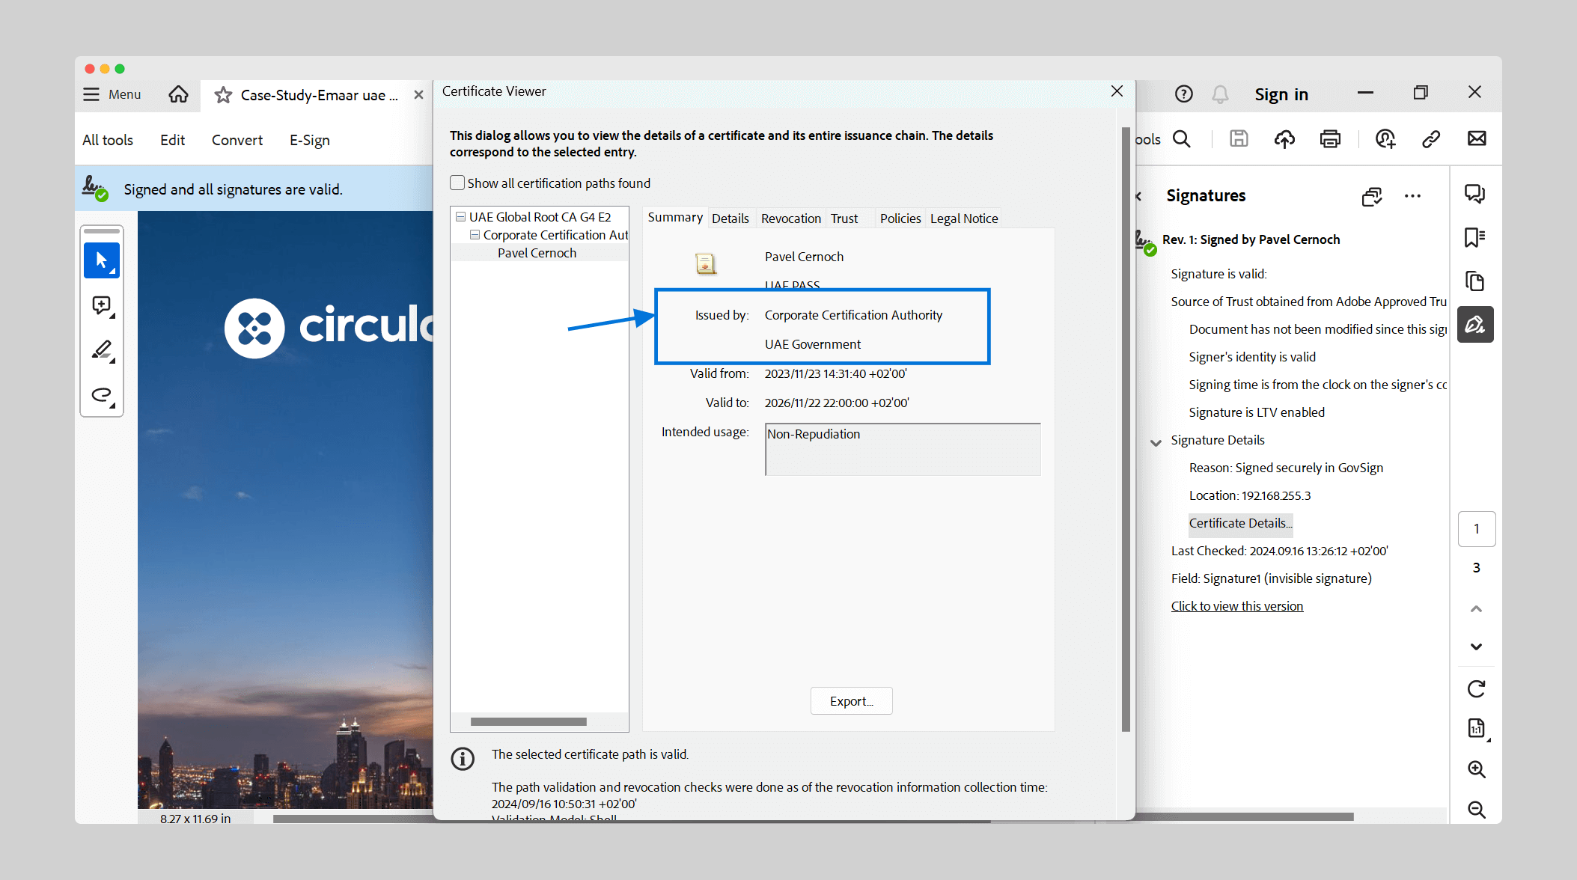Viewport: 1577px width, 880px height.
Task: Click the rotate page icon
Action: pos(1476,688)
